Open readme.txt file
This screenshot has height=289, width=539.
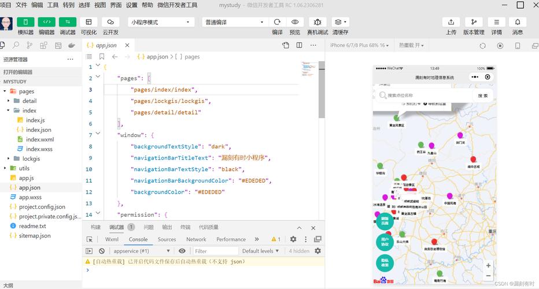point(32,226)
